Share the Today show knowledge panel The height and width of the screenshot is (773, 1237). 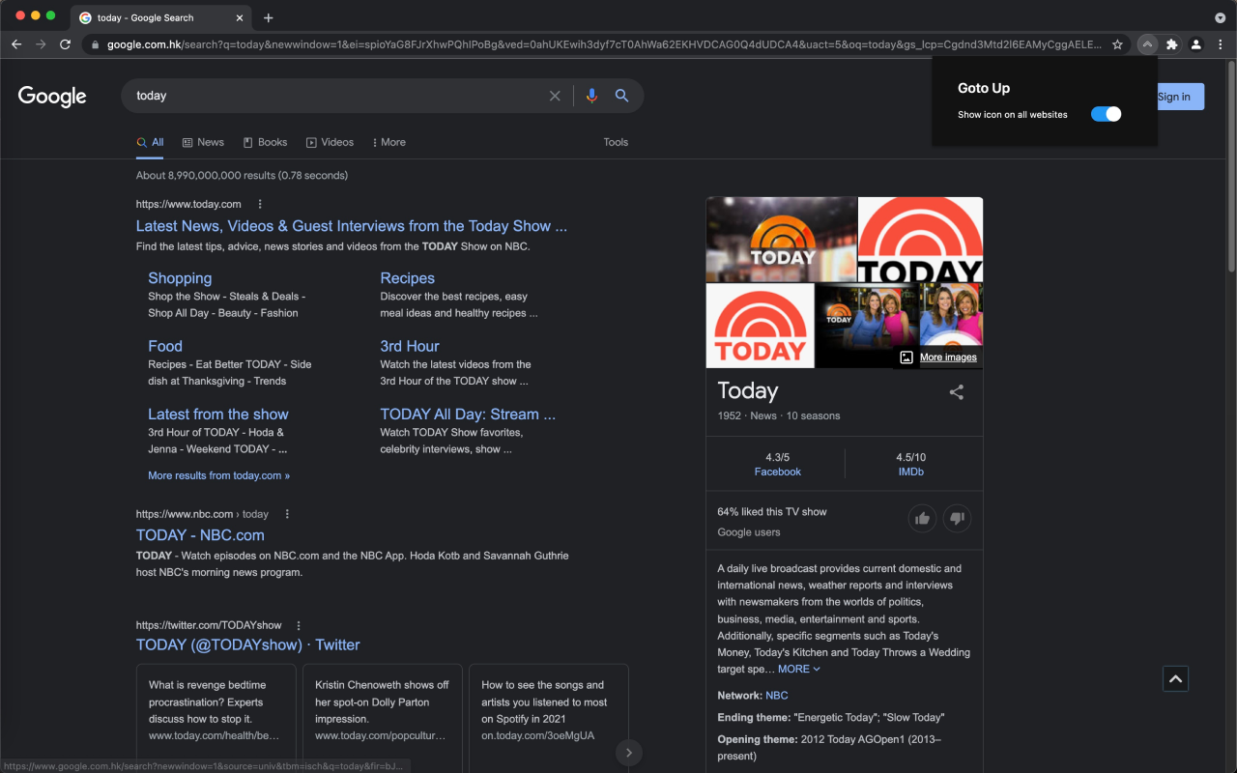pyautogui.click(x=956, y=392)
